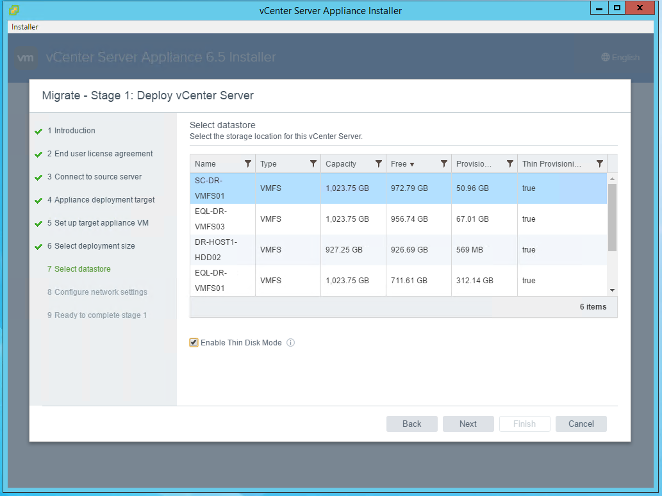Screen dimensions: 662x496
Task: Toggle the Free column sort arrow
Action: (412, 164)
